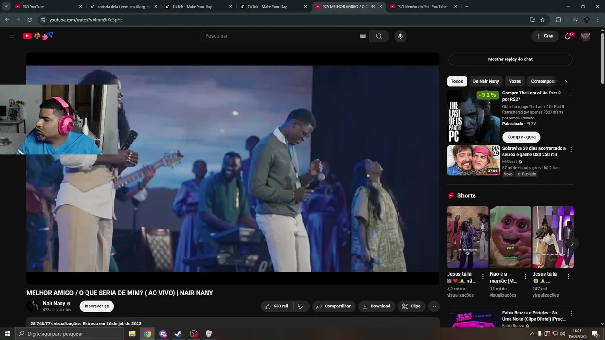The width and height of the screenshot is (605, 340).
Task: Select the Vozes filter chip
Action: point(515,81)
